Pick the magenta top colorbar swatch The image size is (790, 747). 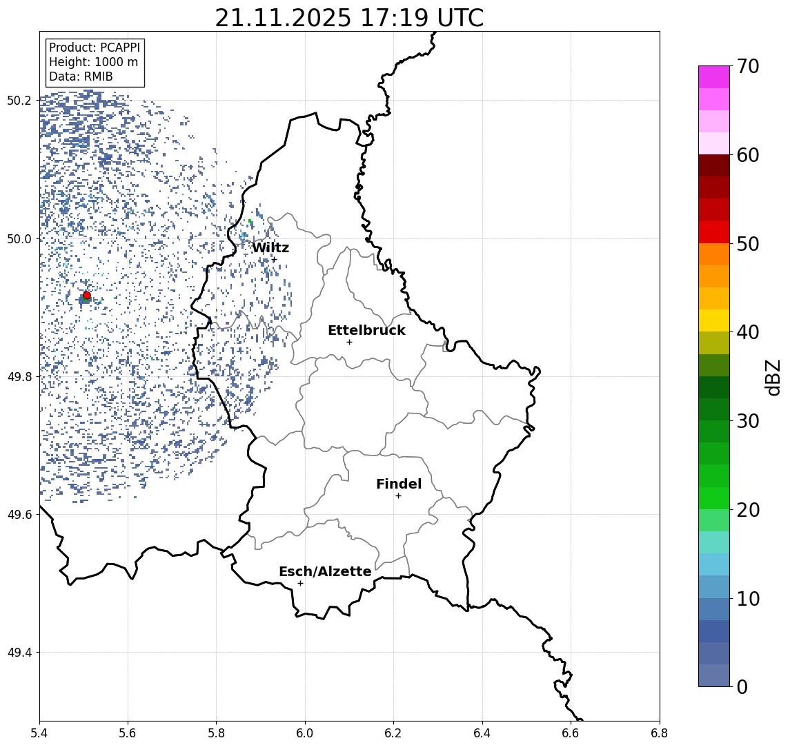tap(714, 77)
